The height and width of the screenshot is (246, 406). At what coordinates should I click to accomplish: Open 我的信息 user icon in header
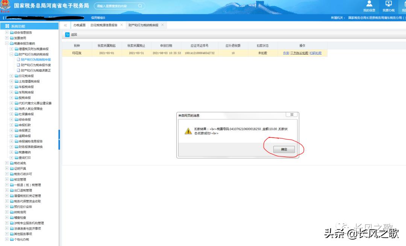(369, 4)
